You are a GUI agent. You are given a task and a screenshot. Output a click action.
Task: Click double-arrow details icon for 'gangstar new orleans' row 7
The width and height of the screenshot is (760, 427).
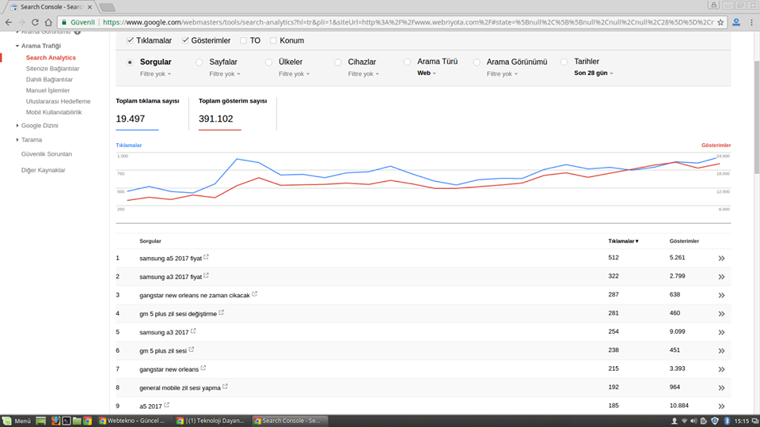pyautogui.click(x=721, y=369)
